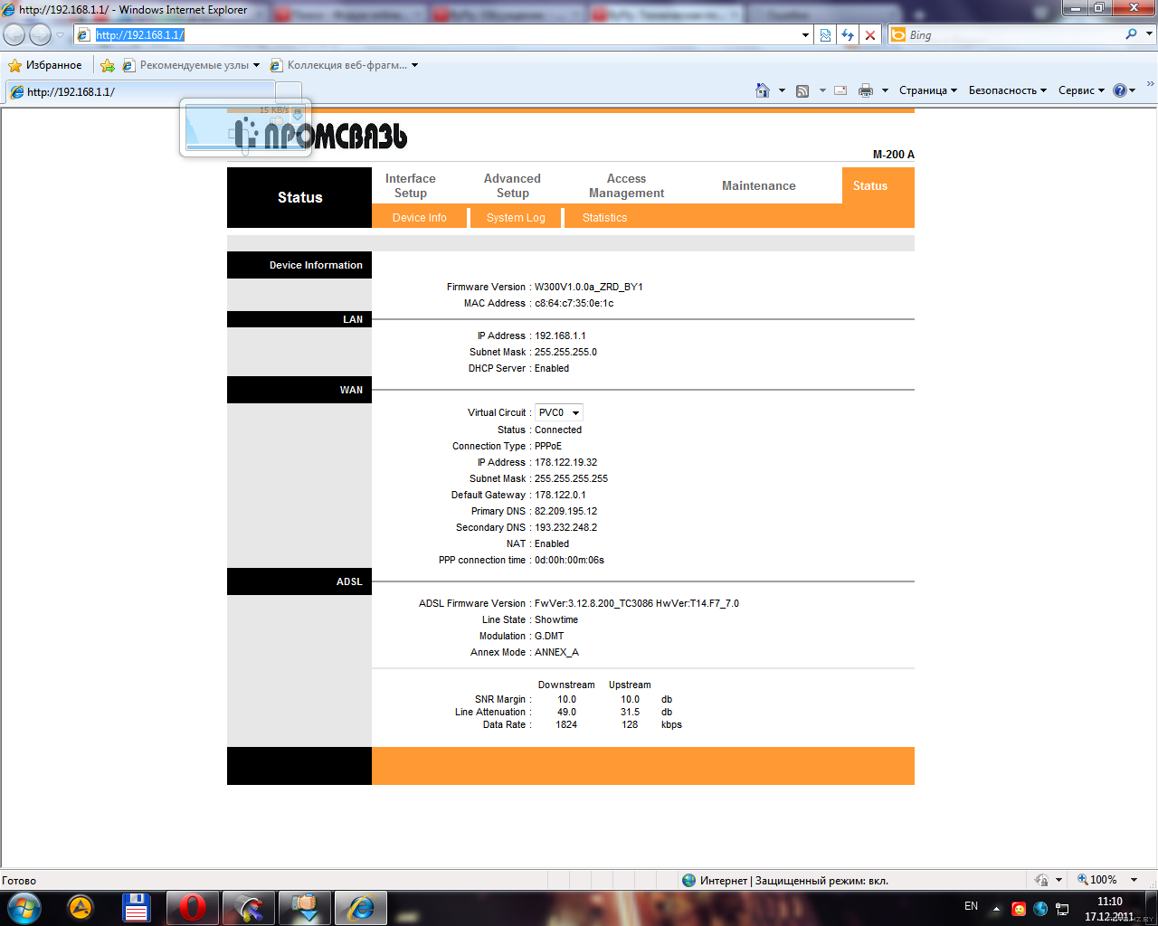This screenshot has width=1158, height=926.
Task: Open the recent pages history dropdown arrow
Action: pyautogui.click(x=60, y=35)
